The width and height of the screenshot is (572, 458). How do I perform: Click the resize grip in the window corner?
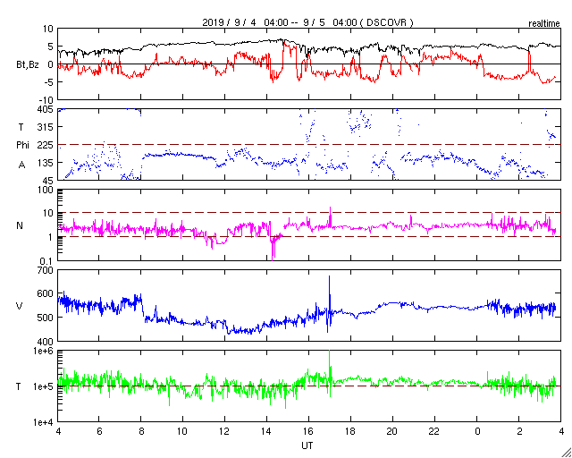(x=566, y=452)
